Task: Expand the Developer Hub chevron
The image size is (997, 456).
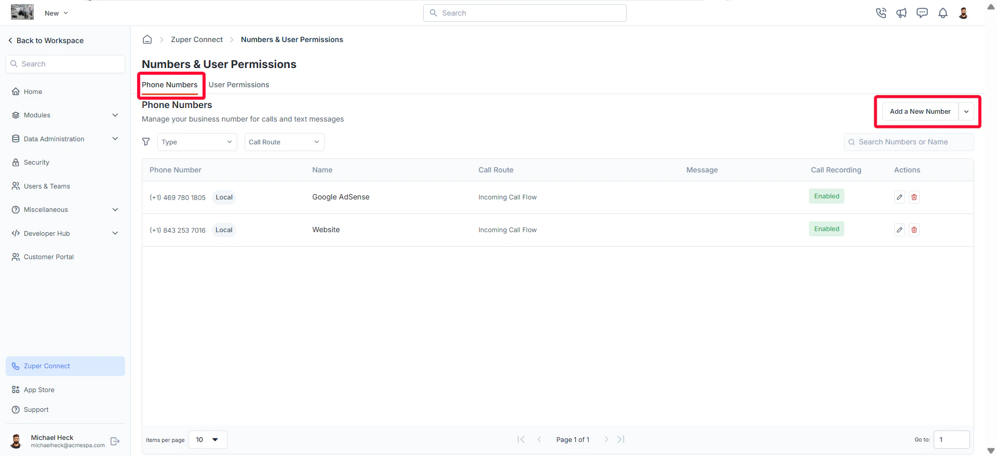Action: [x=115, y=233]
